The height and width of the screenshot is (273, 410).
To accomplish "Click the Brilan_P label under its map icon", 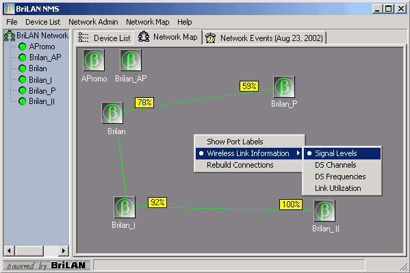I will (284, 104).
